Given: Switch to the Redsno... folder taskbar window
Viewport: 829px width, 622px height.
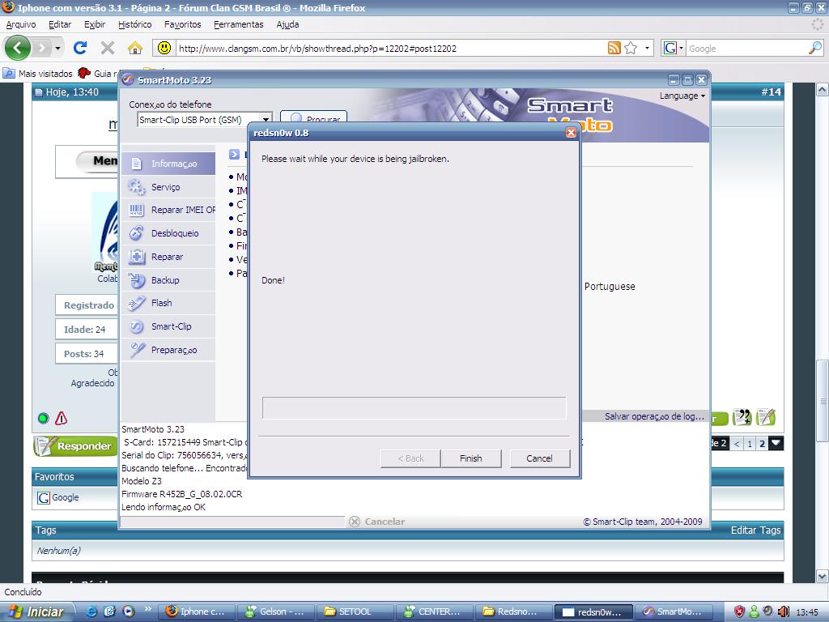Looking at the screenshot, I should point(514,611).
